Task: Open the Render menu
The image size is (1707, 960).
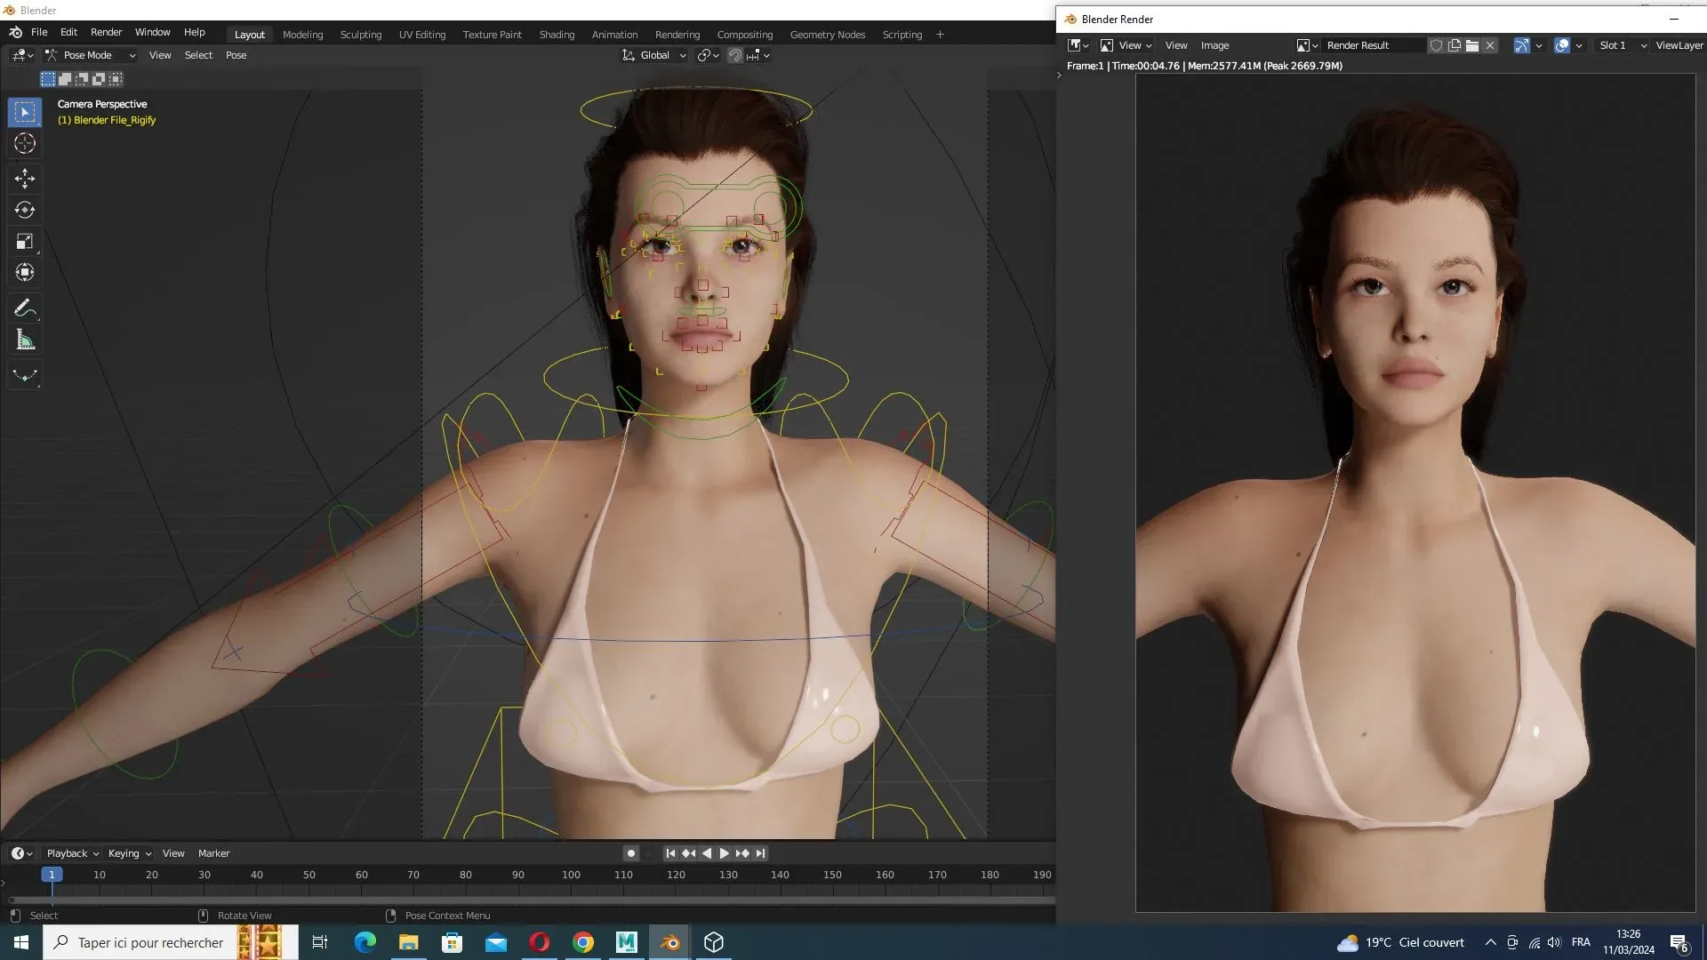Action: [x=106, y=32]
